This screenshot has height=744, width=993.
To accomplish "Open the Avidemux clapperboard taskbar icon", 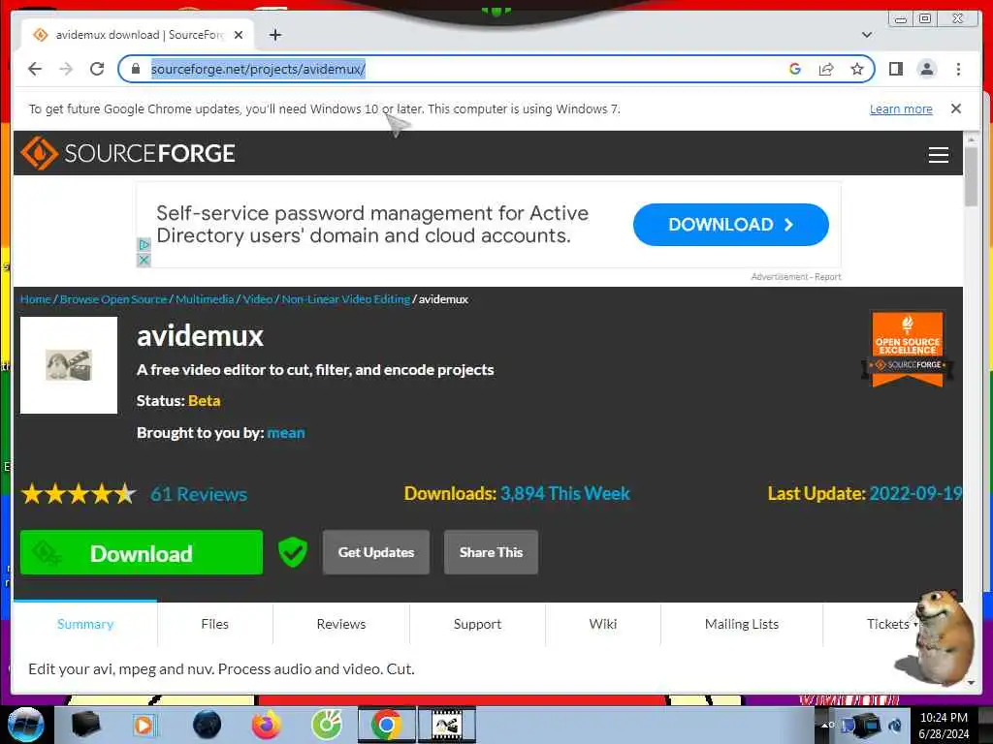I will pos(446,725).
